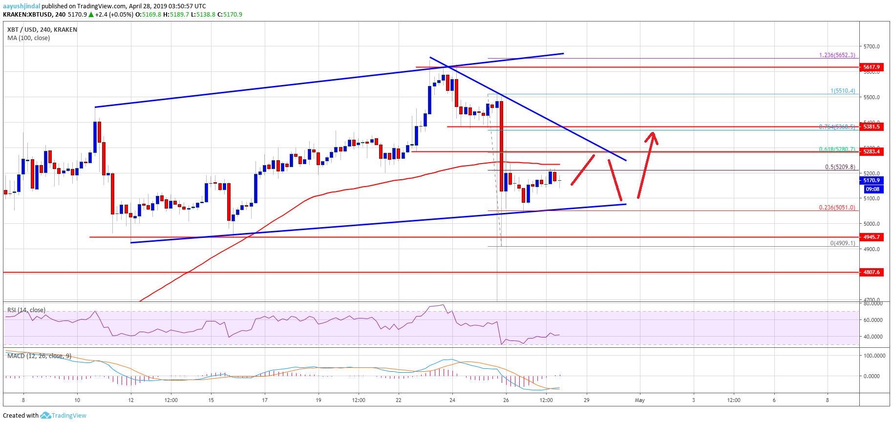Click the current price 5170.9 blue label

click(x=872, y=180)
